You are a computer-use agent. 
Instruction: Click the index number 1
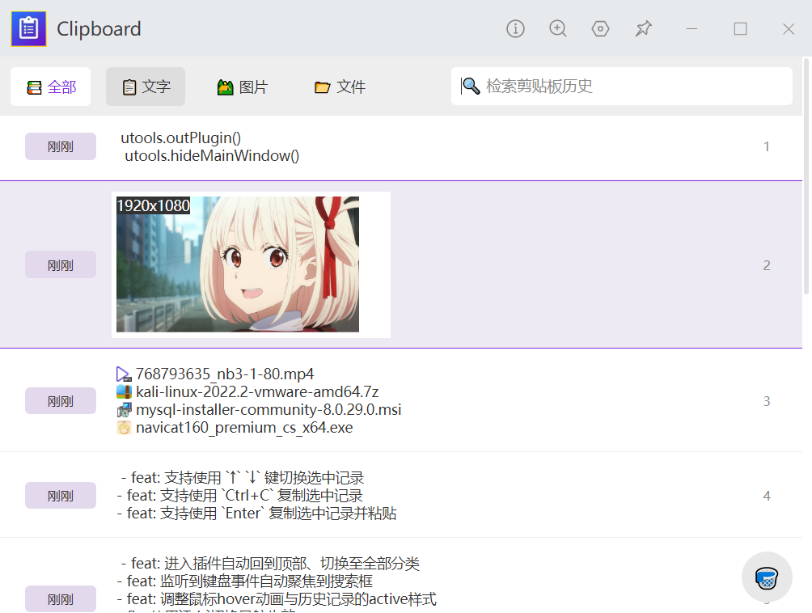767,146
